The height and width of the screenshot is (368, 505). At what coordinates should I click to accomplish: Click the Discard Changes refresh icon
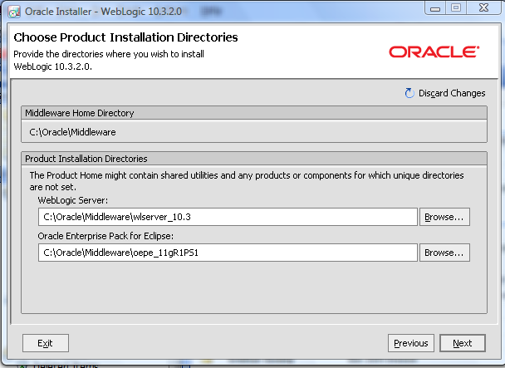point(409,93)
